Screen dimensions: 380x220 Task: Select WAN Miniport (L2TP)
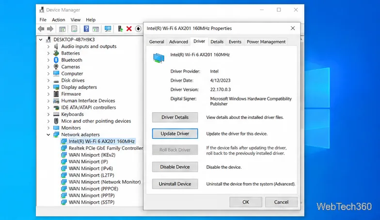[x=91, y=175]
